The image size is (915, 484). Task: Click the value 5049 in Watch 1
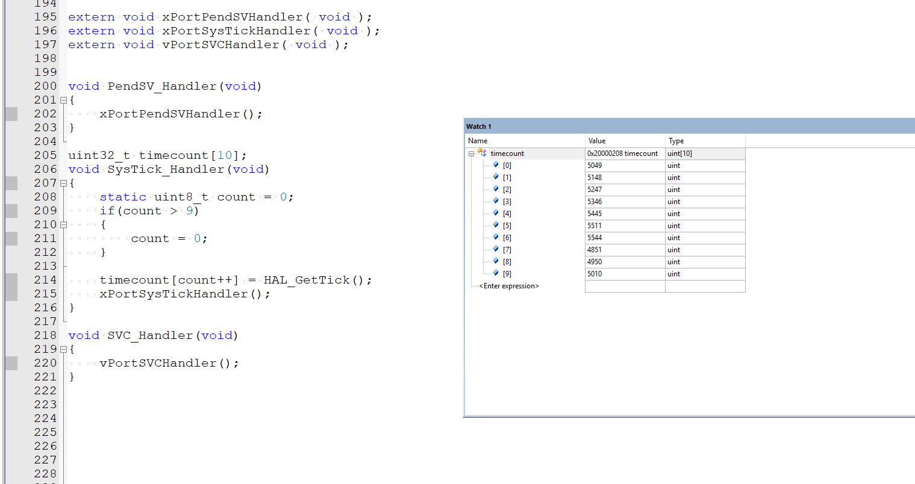pyautogui.click(x=595, y=166)
